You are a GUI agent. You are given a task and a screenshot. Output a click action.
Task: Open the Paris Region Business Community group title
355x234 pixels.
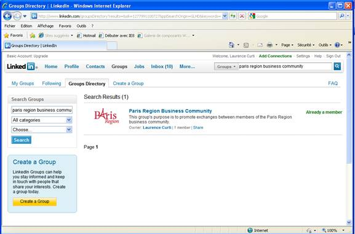click(170, 111)
